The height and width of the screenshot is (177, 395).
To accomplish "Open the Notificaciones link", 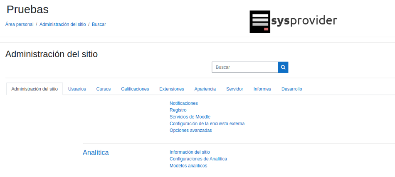I will tap(183, 103).
